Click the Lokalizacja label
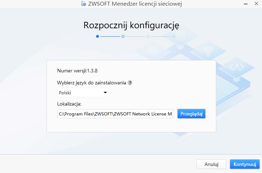The width and height of the screenshot is (262, 173). click(69, 104)
